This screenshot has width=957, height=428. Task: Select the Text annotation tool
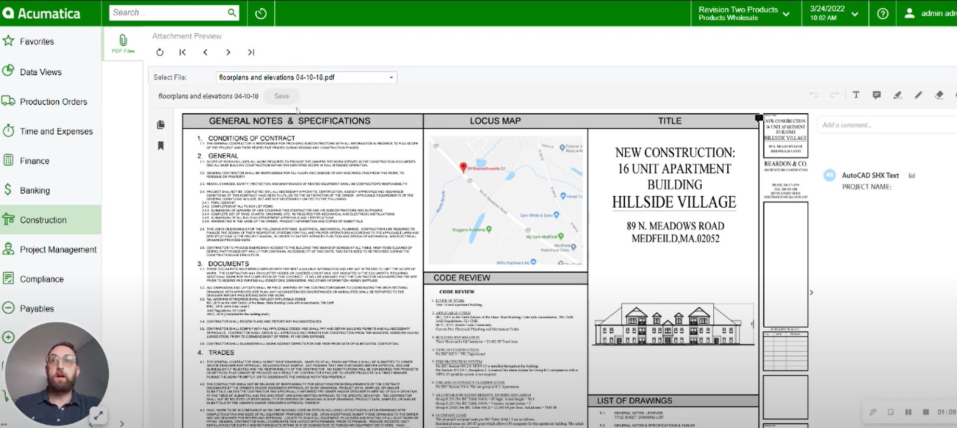pos(856,95)
